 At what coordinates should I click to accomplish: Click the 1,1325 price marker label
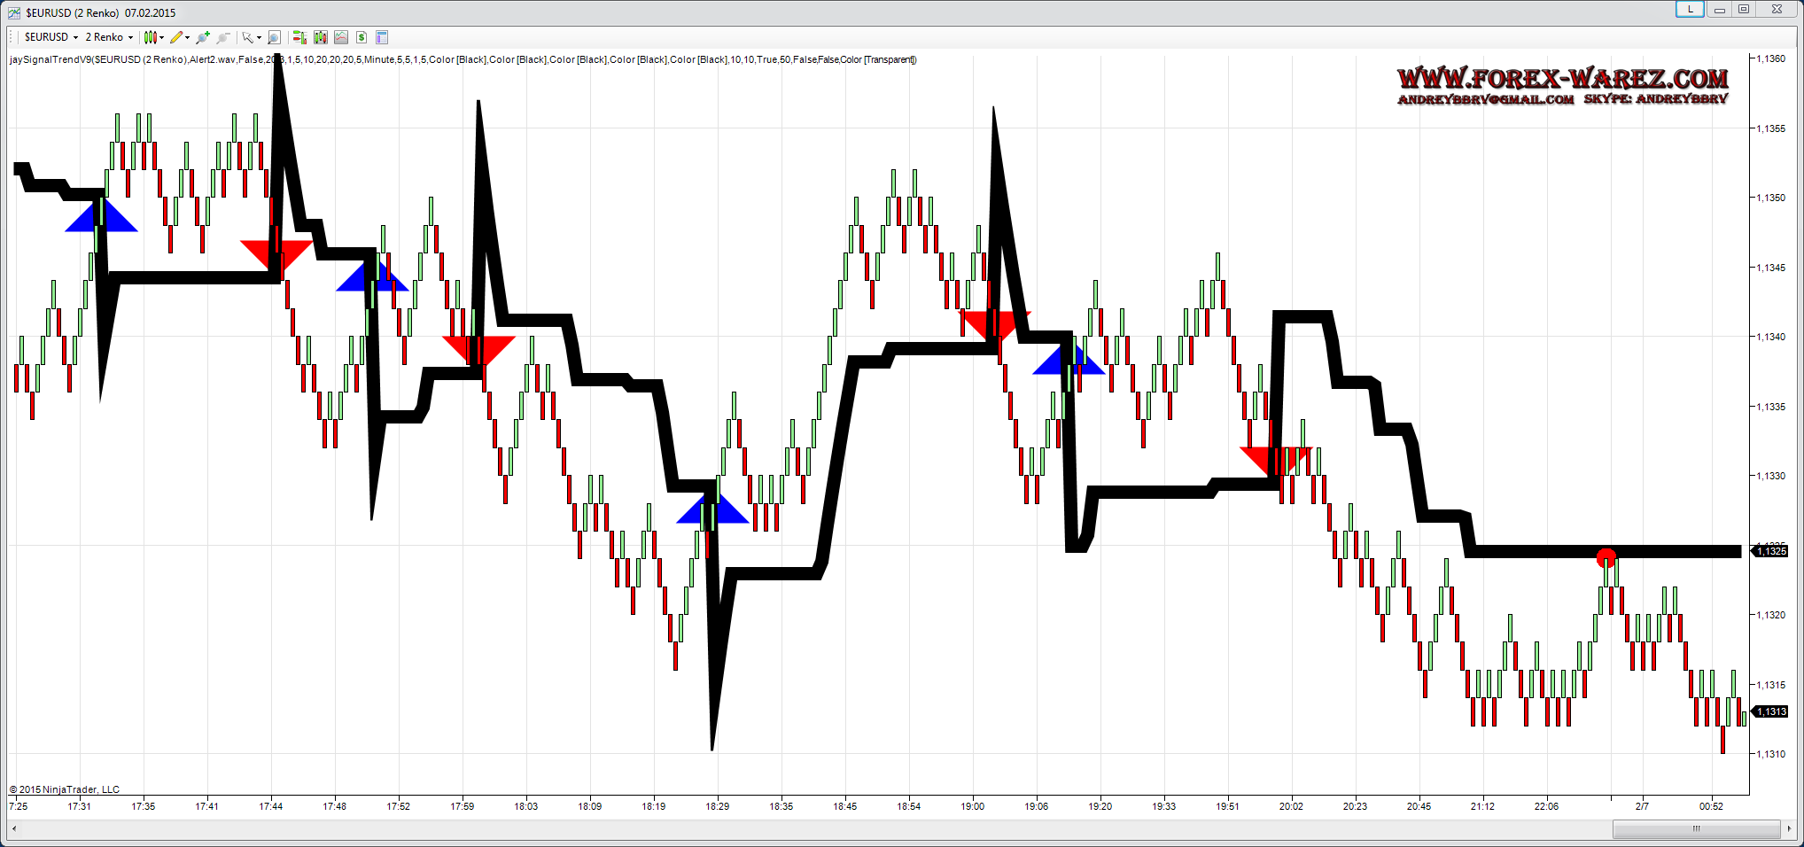[1771, 551]
